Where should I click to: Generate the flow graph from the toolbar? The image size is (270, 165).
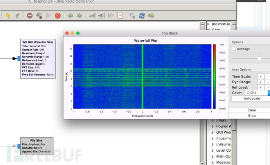pos(39,16)
